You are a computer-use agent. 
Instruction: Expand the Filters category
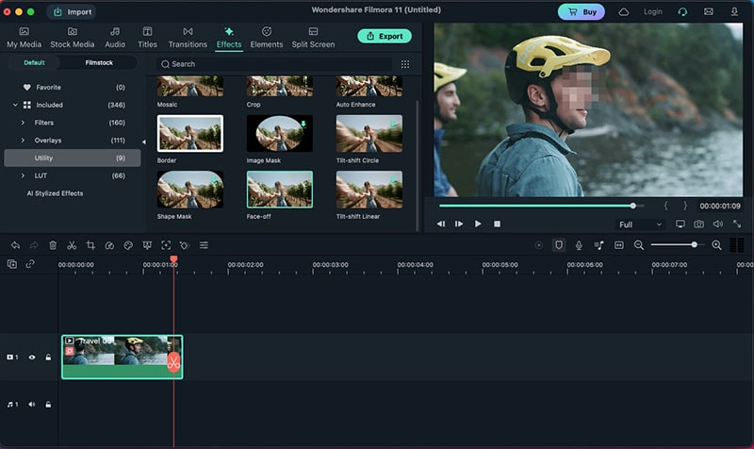[23, 123]
